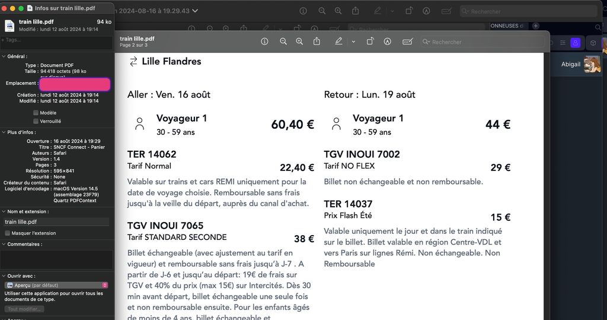Click Rechercher field in the background screenshot window

tap(528, 11)
